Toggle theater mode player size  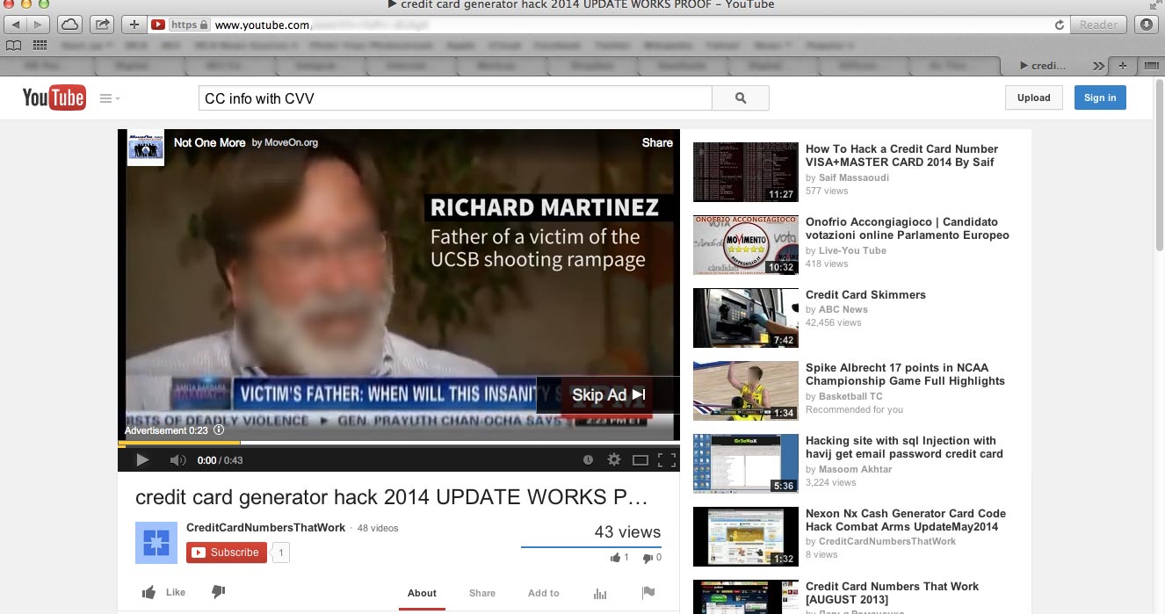tap(640, 459)
